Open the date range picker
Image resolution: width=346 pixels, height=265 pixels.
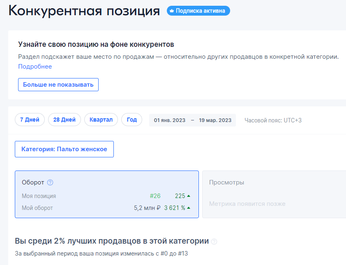192,120
